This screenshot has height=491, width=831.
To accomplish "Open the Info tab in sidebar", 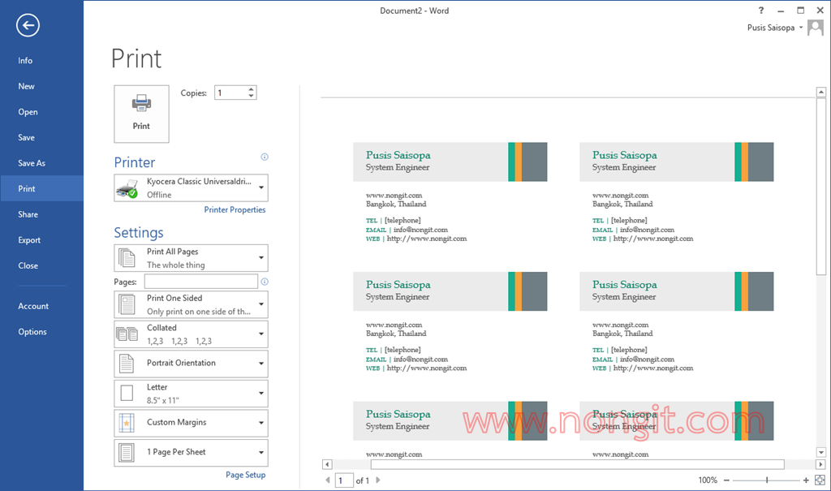I will (x=42, y=60).
